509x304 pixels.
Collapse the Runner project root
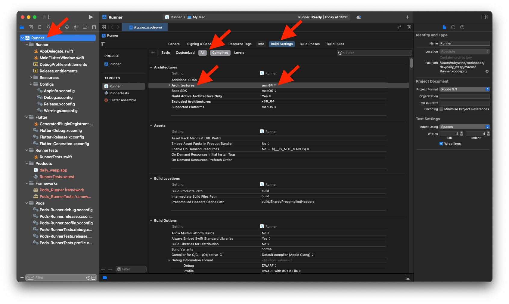23,38
